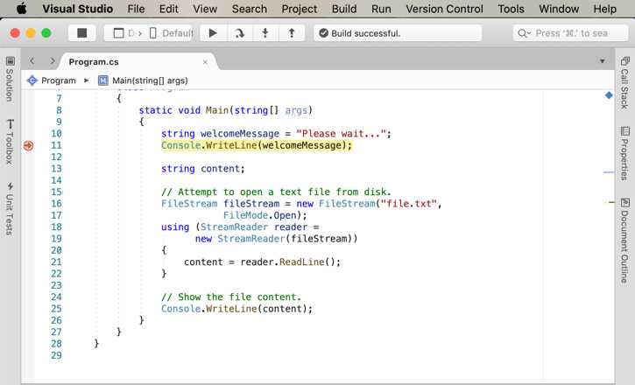Show the Call Stack pad
Screen dimensions: 635x385
pyautogui.click(x=624, y=82)
